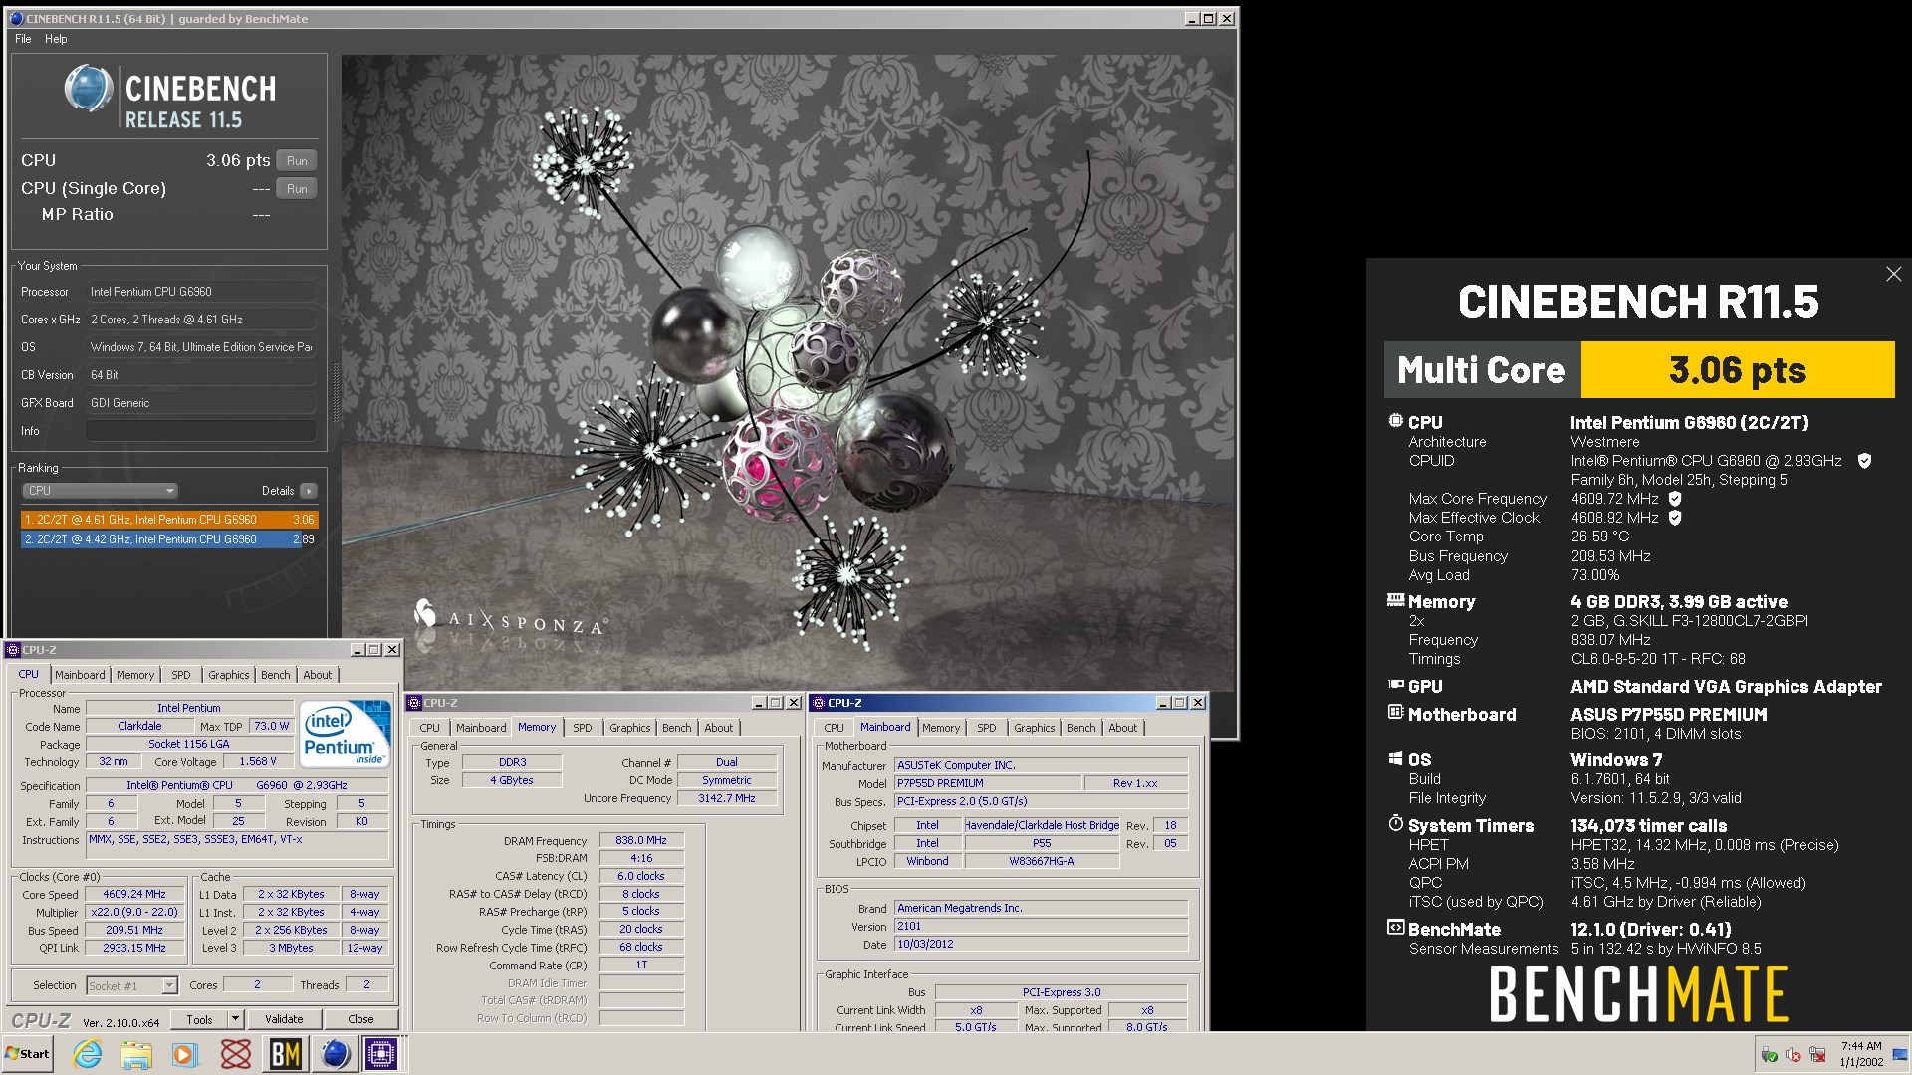Click the Tools button in CPU-Z
The image size is (1912, 1075).
tap(199, 1019)
